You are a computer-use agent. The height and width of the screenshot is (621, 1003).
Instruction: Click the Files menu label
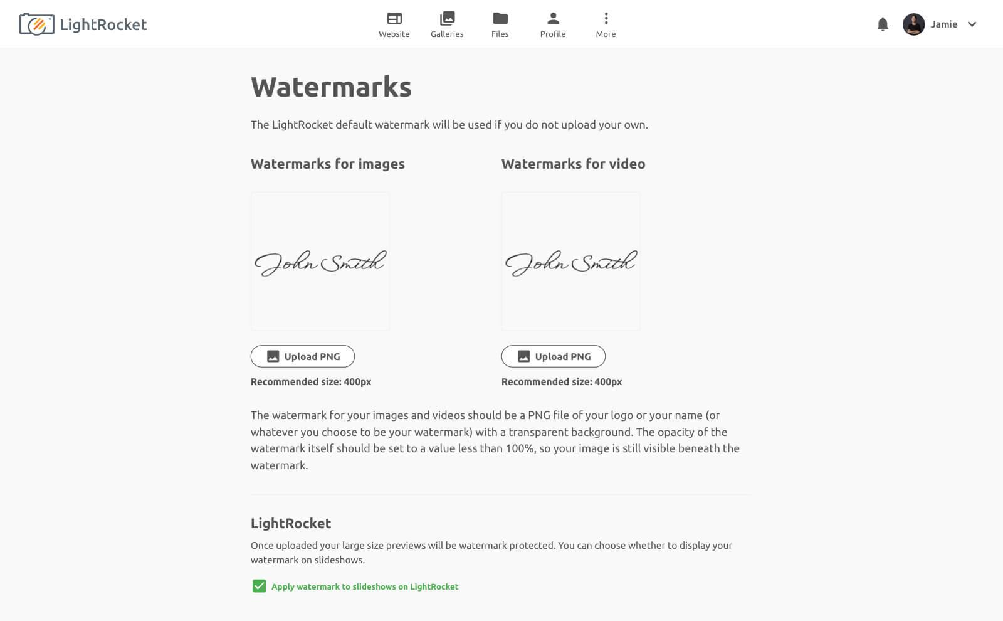500,34
